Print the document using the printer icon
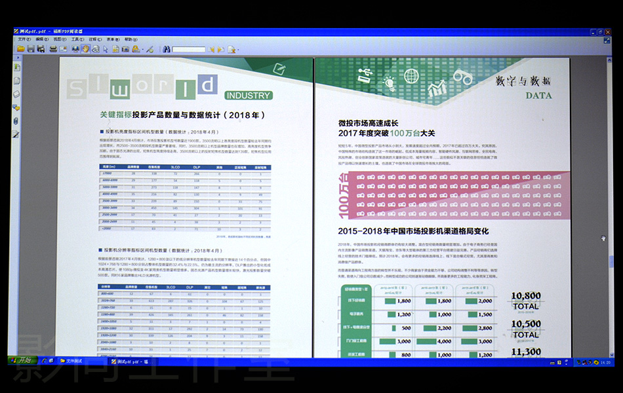This screenshot has width=623, height=393. [x=53, y=49]
